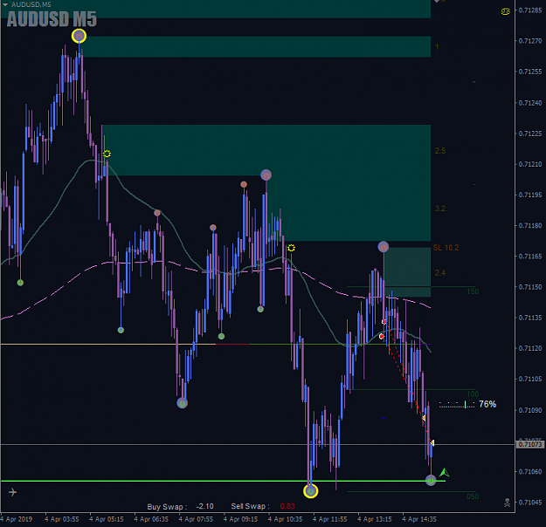This screenshot has width=546, height=527.
Task: Click the Cancer zodiac symbol icon
Action: point(505,12)
